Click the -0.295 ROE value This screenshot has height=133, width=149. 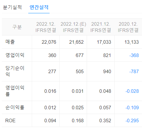point(132,121)
